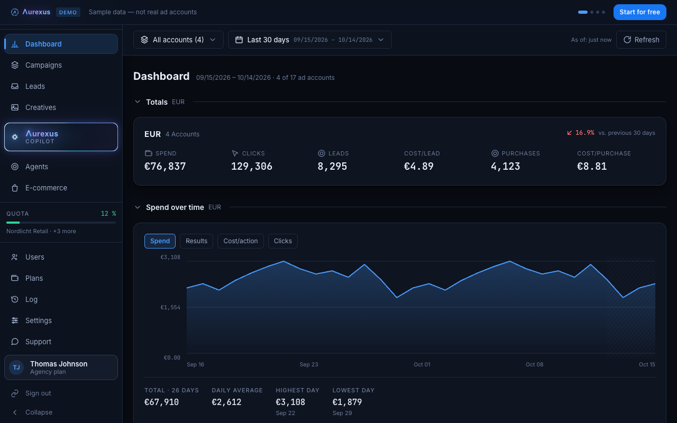Open Dashboard via its bar-chart icon
Viewport: 677px width, 423px height.
[15, 44]
